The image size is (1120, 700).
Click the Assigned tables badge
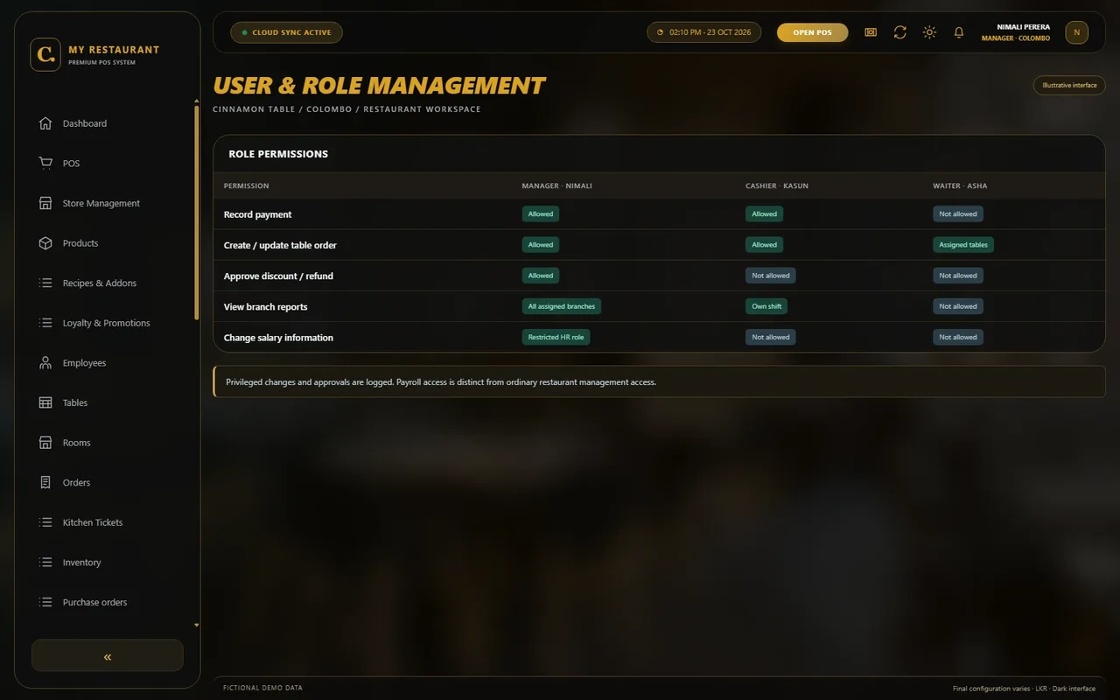(x=963, y=245)
